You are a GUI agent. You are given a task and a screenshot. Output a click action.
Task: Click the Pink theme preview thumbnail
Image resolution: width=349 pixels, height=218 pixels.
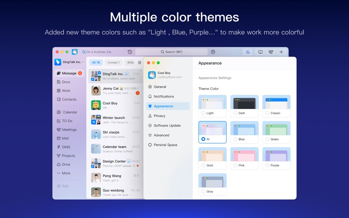coord(244,154)
